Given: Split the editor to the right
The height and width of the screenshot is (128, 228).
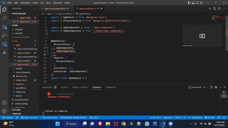Looking at the screenshot, I should (219, 9).
